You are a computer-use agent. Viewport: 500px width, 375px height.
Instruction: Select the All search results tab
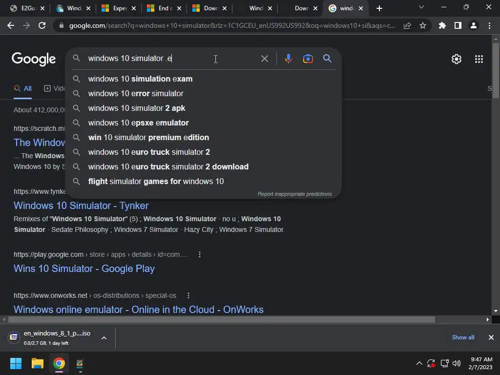(22, 89)
